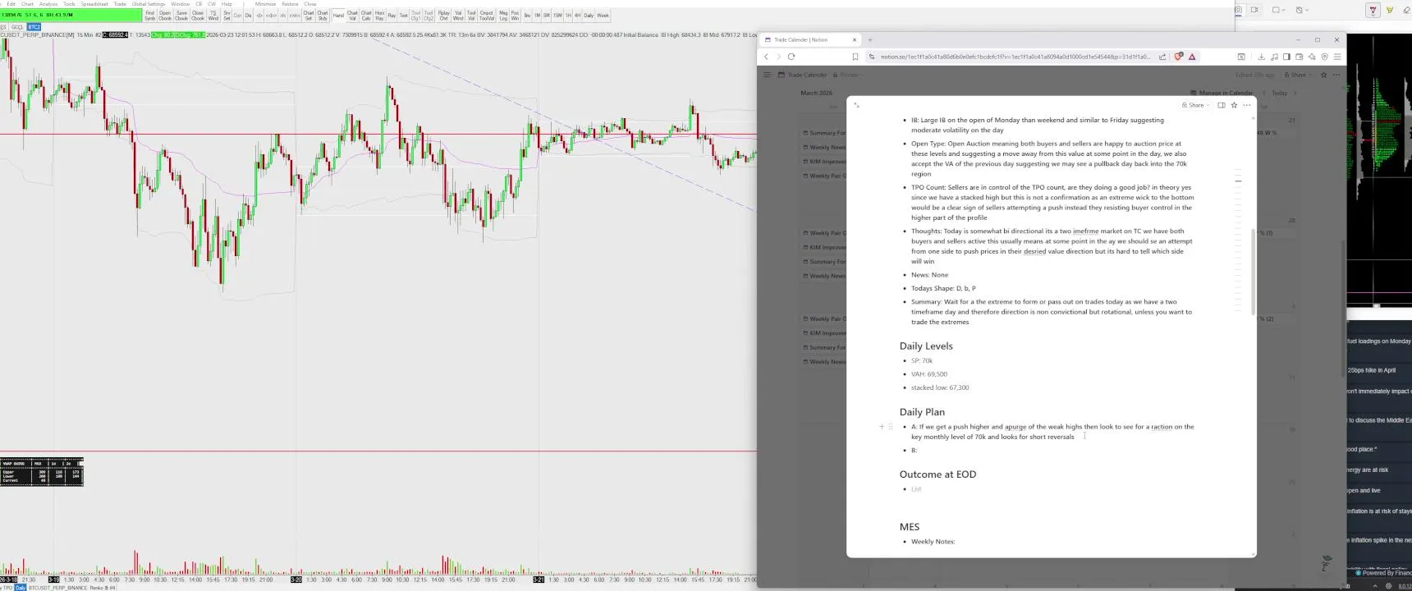
Task: Select the Hand tool in the chart toolbar
Action: [338, 16]
